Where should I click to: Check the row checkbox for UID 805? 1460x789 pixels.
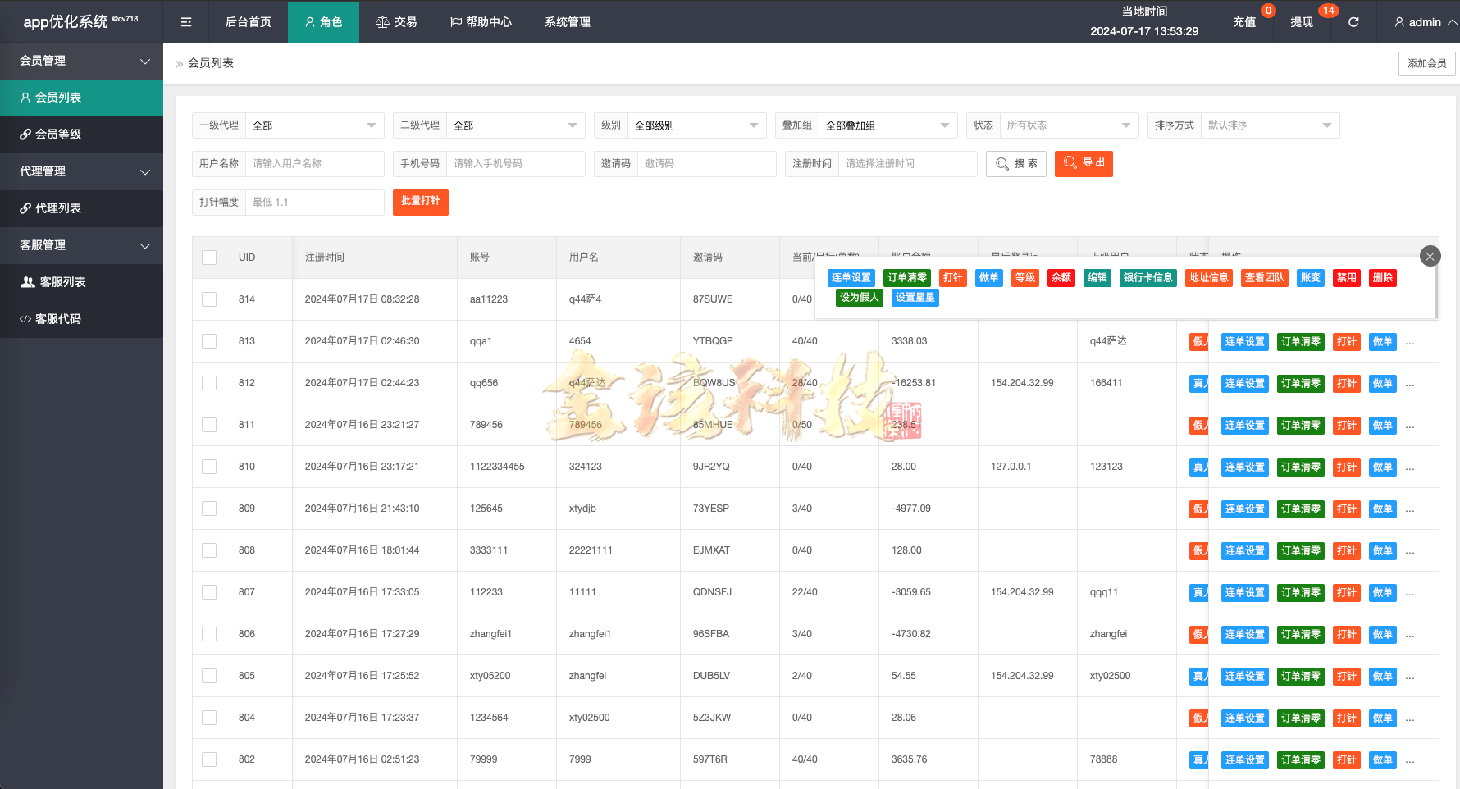click(208, 675)
